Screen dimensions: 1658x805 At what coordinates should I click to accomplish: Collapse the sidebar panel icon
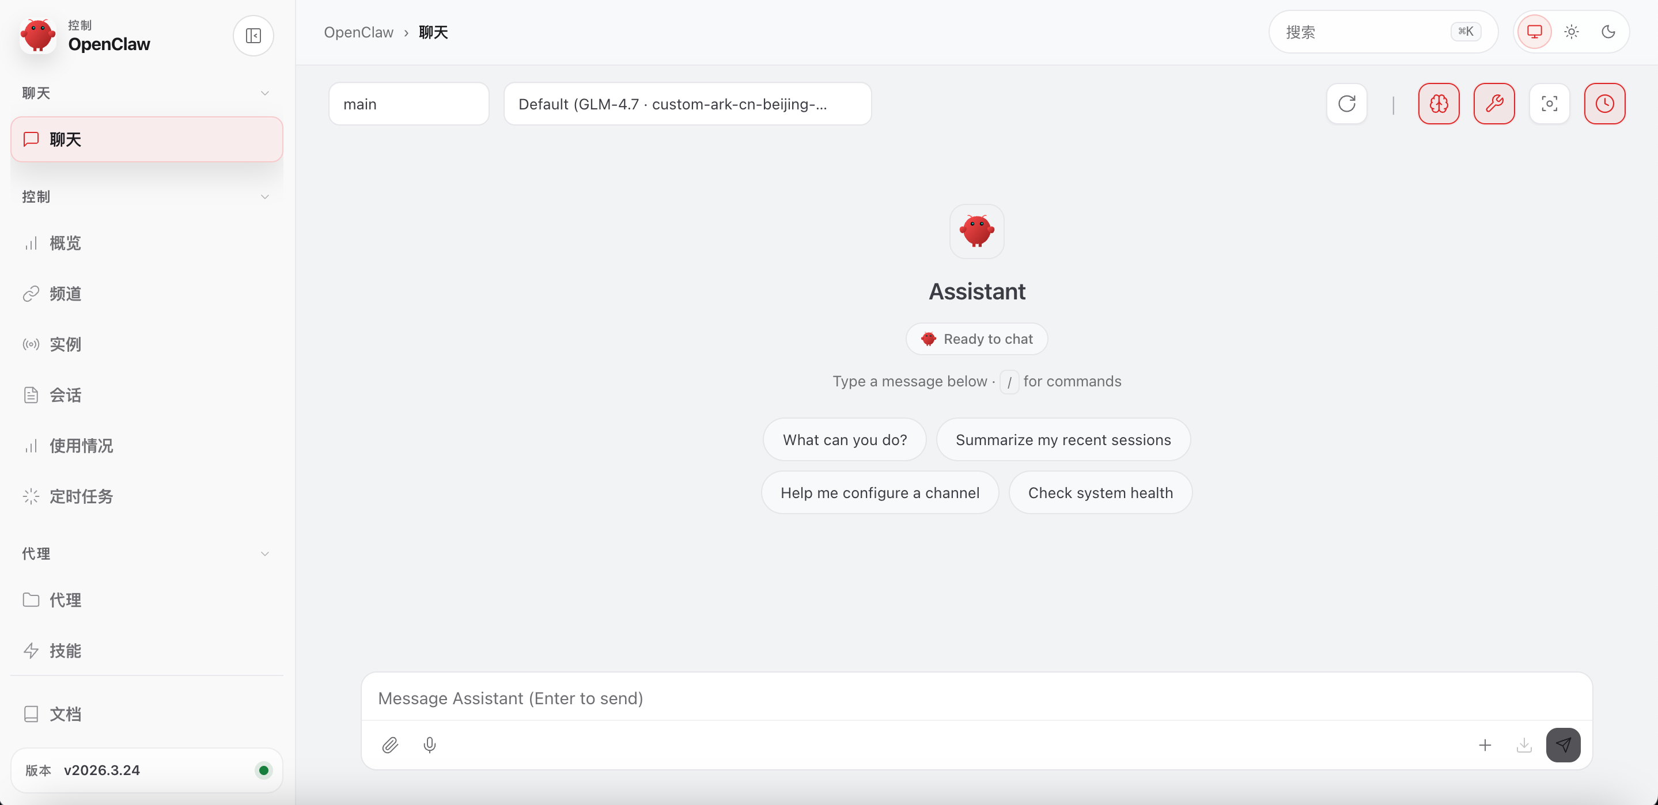(253, 35)
